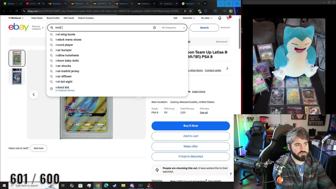This screenshot has height=189, width=336.
Task: Open Copilot from the taskbar
Action: pyautogui.click(x=72, y=186)
